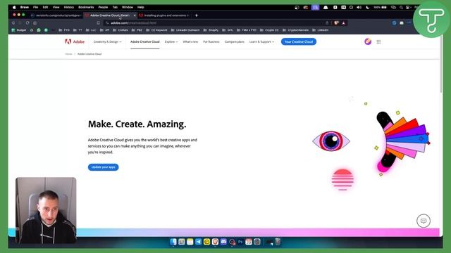Screen dimensions: 451x253
Task: Switch to the first browser tab
Action: pos(56,15)
